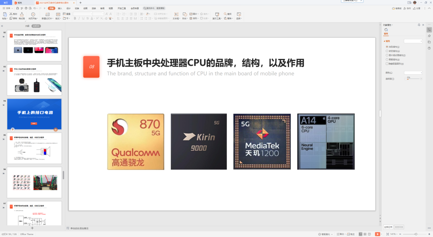
Task: Select the Kirin 9000 chip image
Action: (199, 142)
